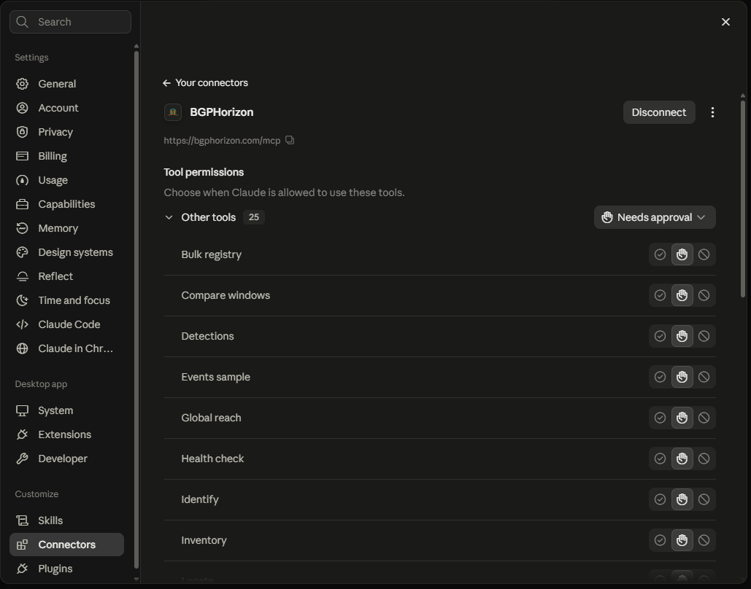Viewport: 751px width, 589px height.
Task: Click the Disconnect button
Action: (x=658, y=112)
